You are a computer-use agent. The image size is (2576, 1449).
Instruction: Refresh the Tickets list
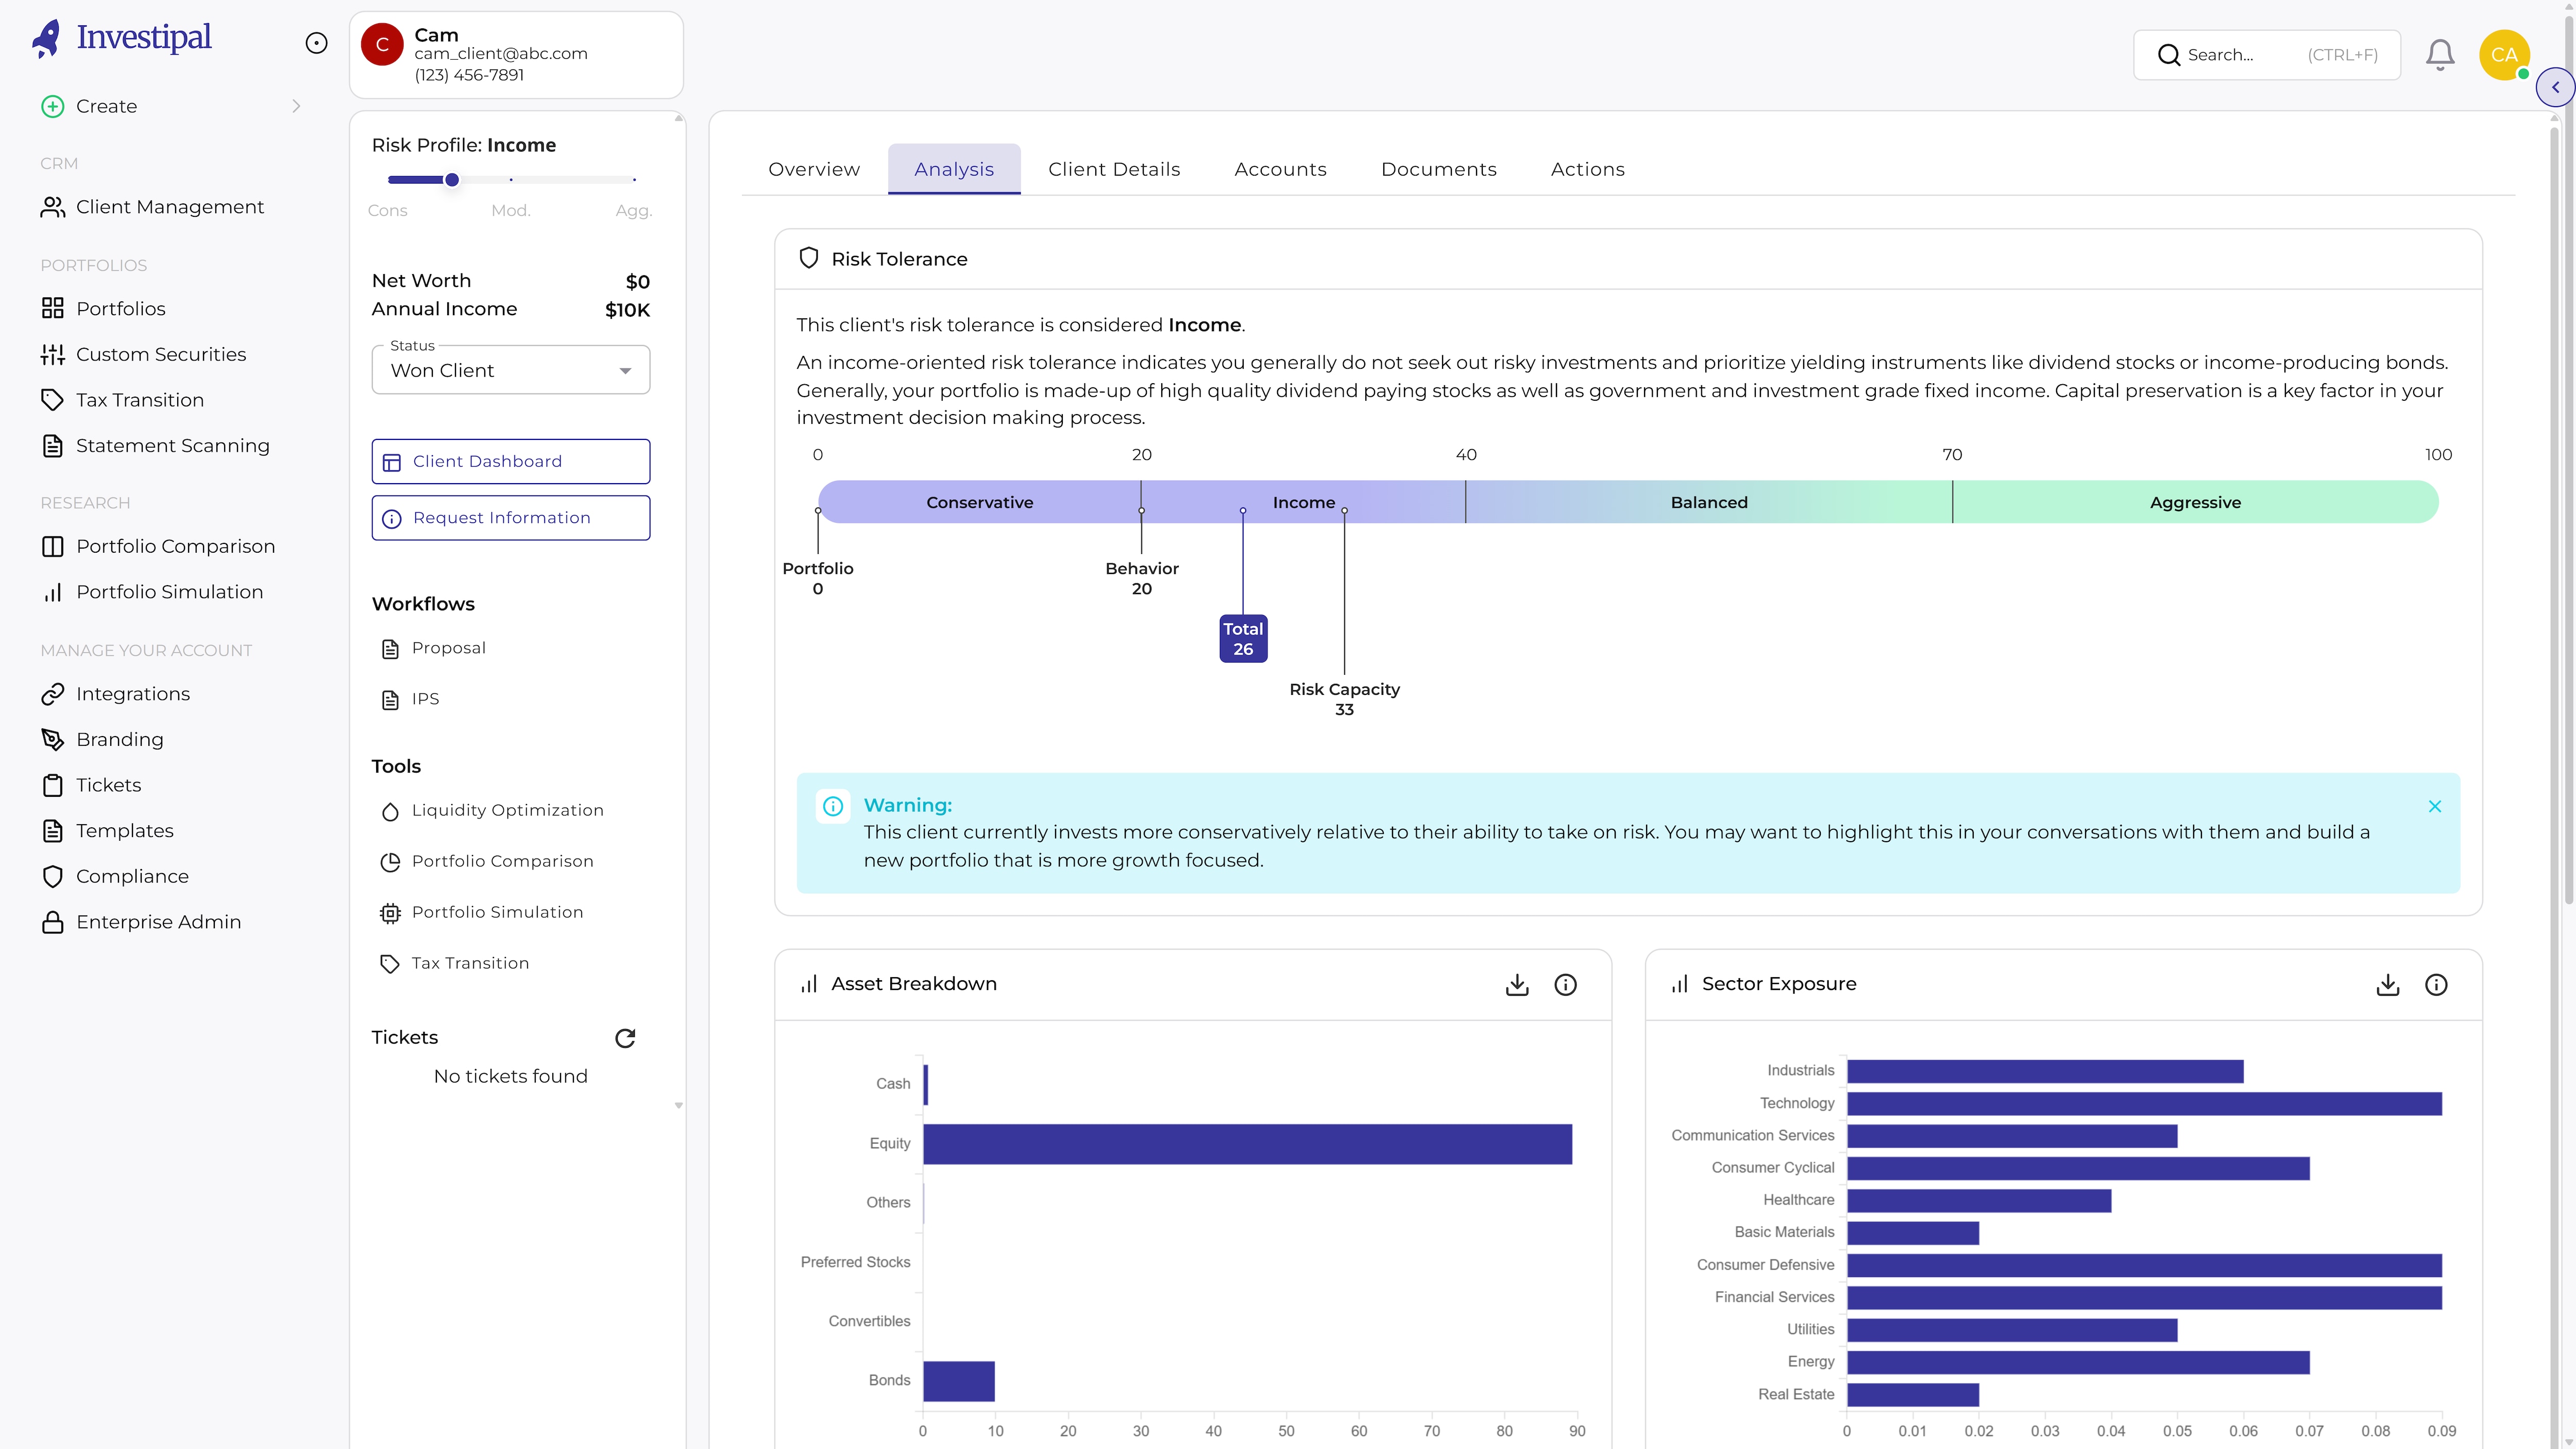625,1038
